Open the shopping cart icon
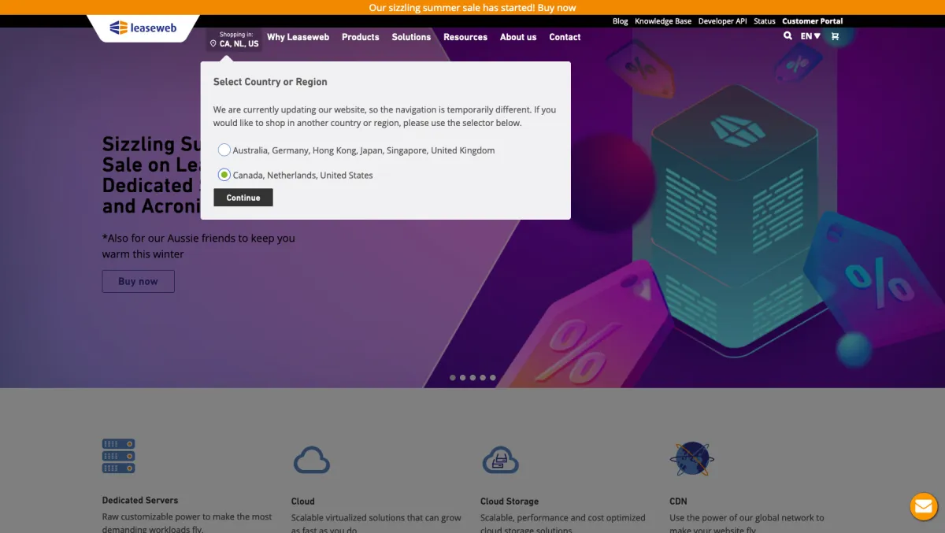The width and height of the screenshot is (945, 533). [835, 36]
